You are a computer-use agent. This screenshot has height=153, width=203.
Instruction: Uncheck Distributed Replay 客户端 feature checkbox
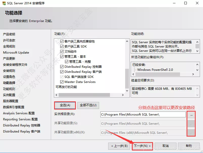[x=62, y=72]
